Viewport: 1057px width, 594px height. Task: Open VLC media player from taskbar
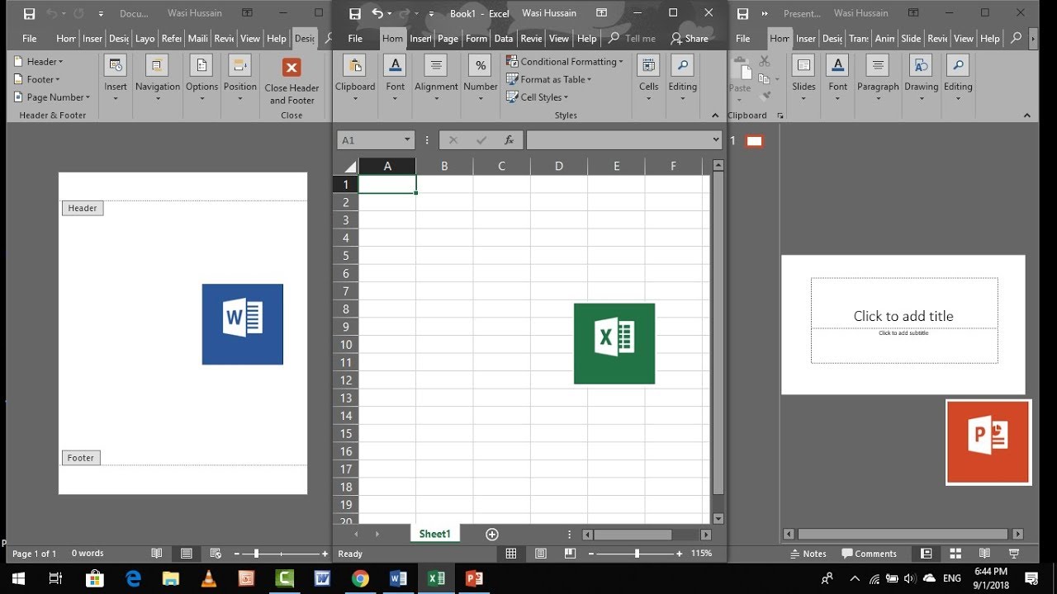click(x=209, y=578)
